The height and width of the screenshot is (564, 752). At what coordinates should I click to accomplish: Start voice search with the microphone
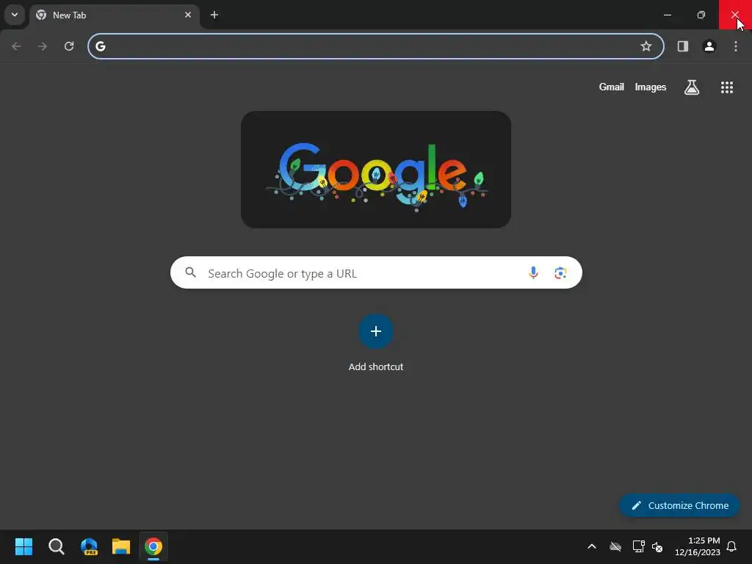533,273
